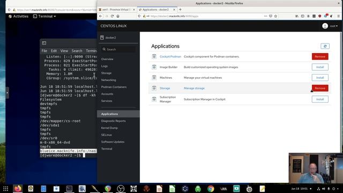Open the root user dropdown
Viewport: 343px width, 193px height.
pyautogui.click(x=330, y=26)
